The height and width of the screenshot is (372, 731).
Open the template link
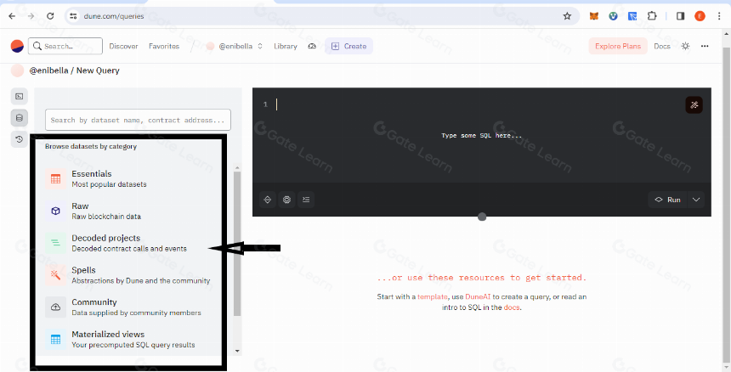(432, 296)
